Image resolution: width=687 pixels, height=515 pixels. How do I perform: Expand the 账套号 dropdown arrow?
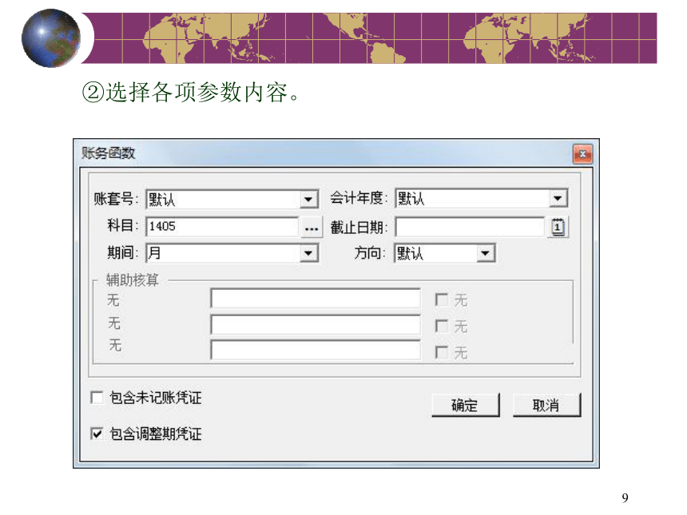pyautogui.click(x=308, y=200)
